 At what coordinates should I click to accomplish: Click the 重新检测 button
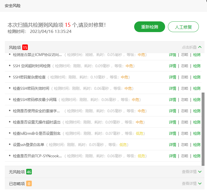coord(149,27)
